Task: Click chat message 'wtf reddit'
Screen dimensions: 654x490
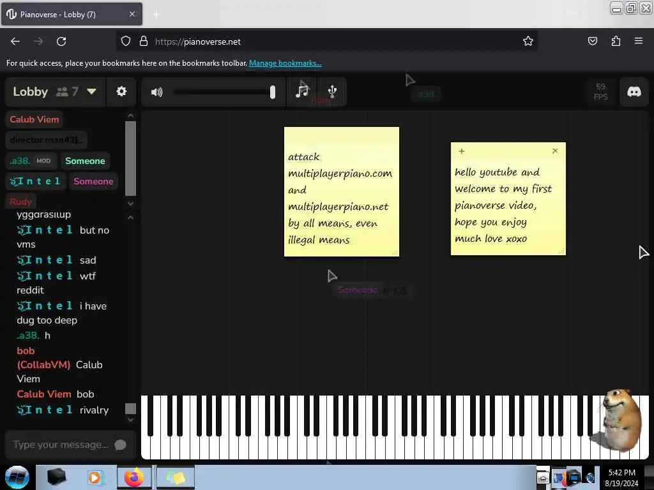Action: 56,283
